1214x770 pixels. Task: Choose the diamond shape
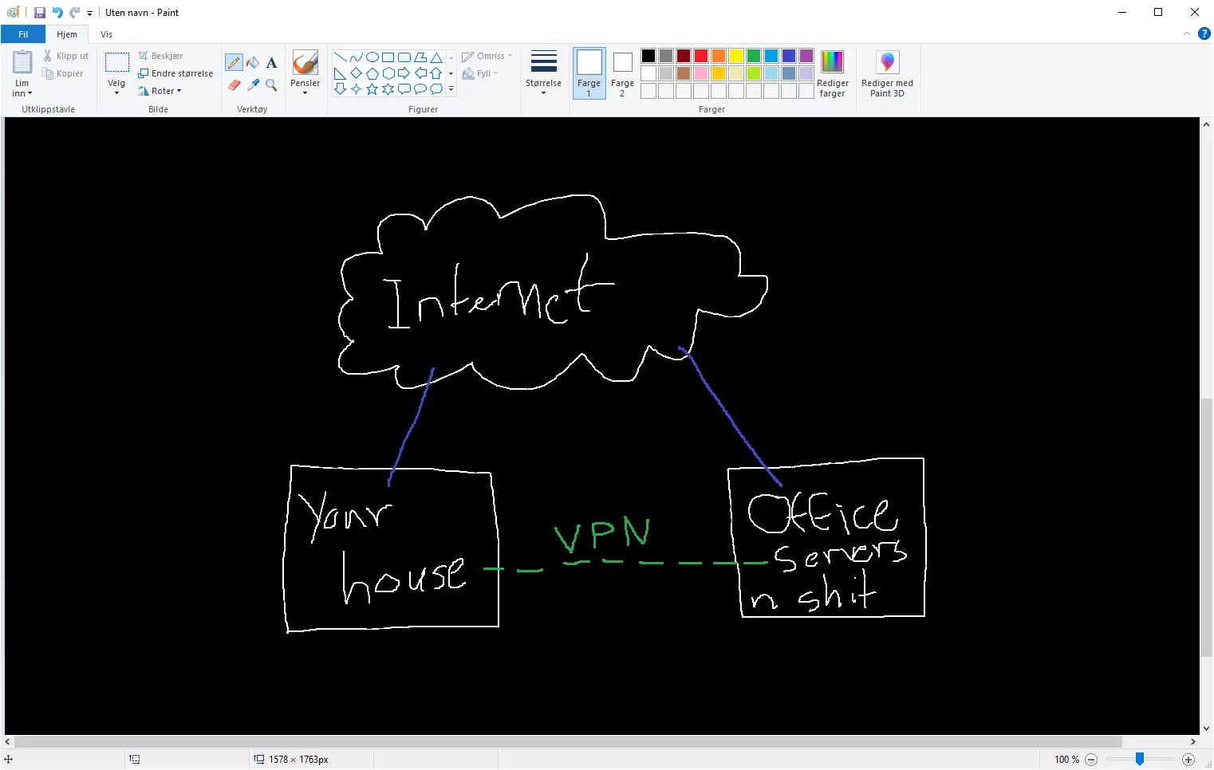click(x=357, y=73)
